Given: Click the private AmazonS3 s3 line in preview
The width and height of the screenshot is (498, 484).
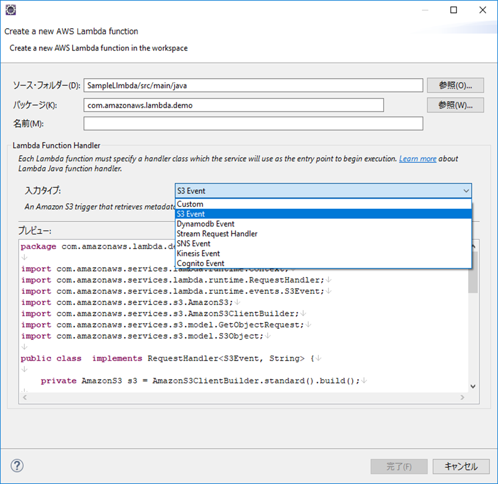Looking at the screenshot, I should click(204, 380).
